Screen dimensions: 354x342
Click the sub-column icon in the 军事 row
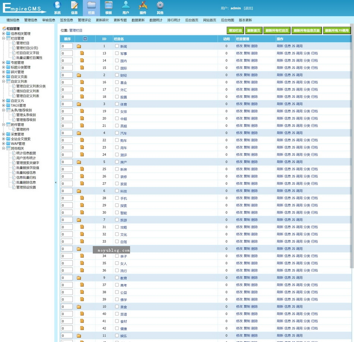click(x=82, y=53)
